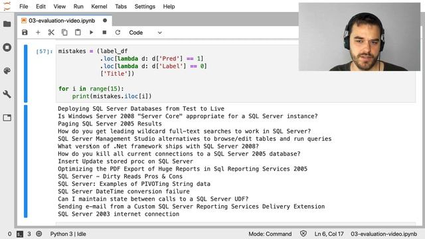Open the Commands palette sidebar icon

click(7, 71)
